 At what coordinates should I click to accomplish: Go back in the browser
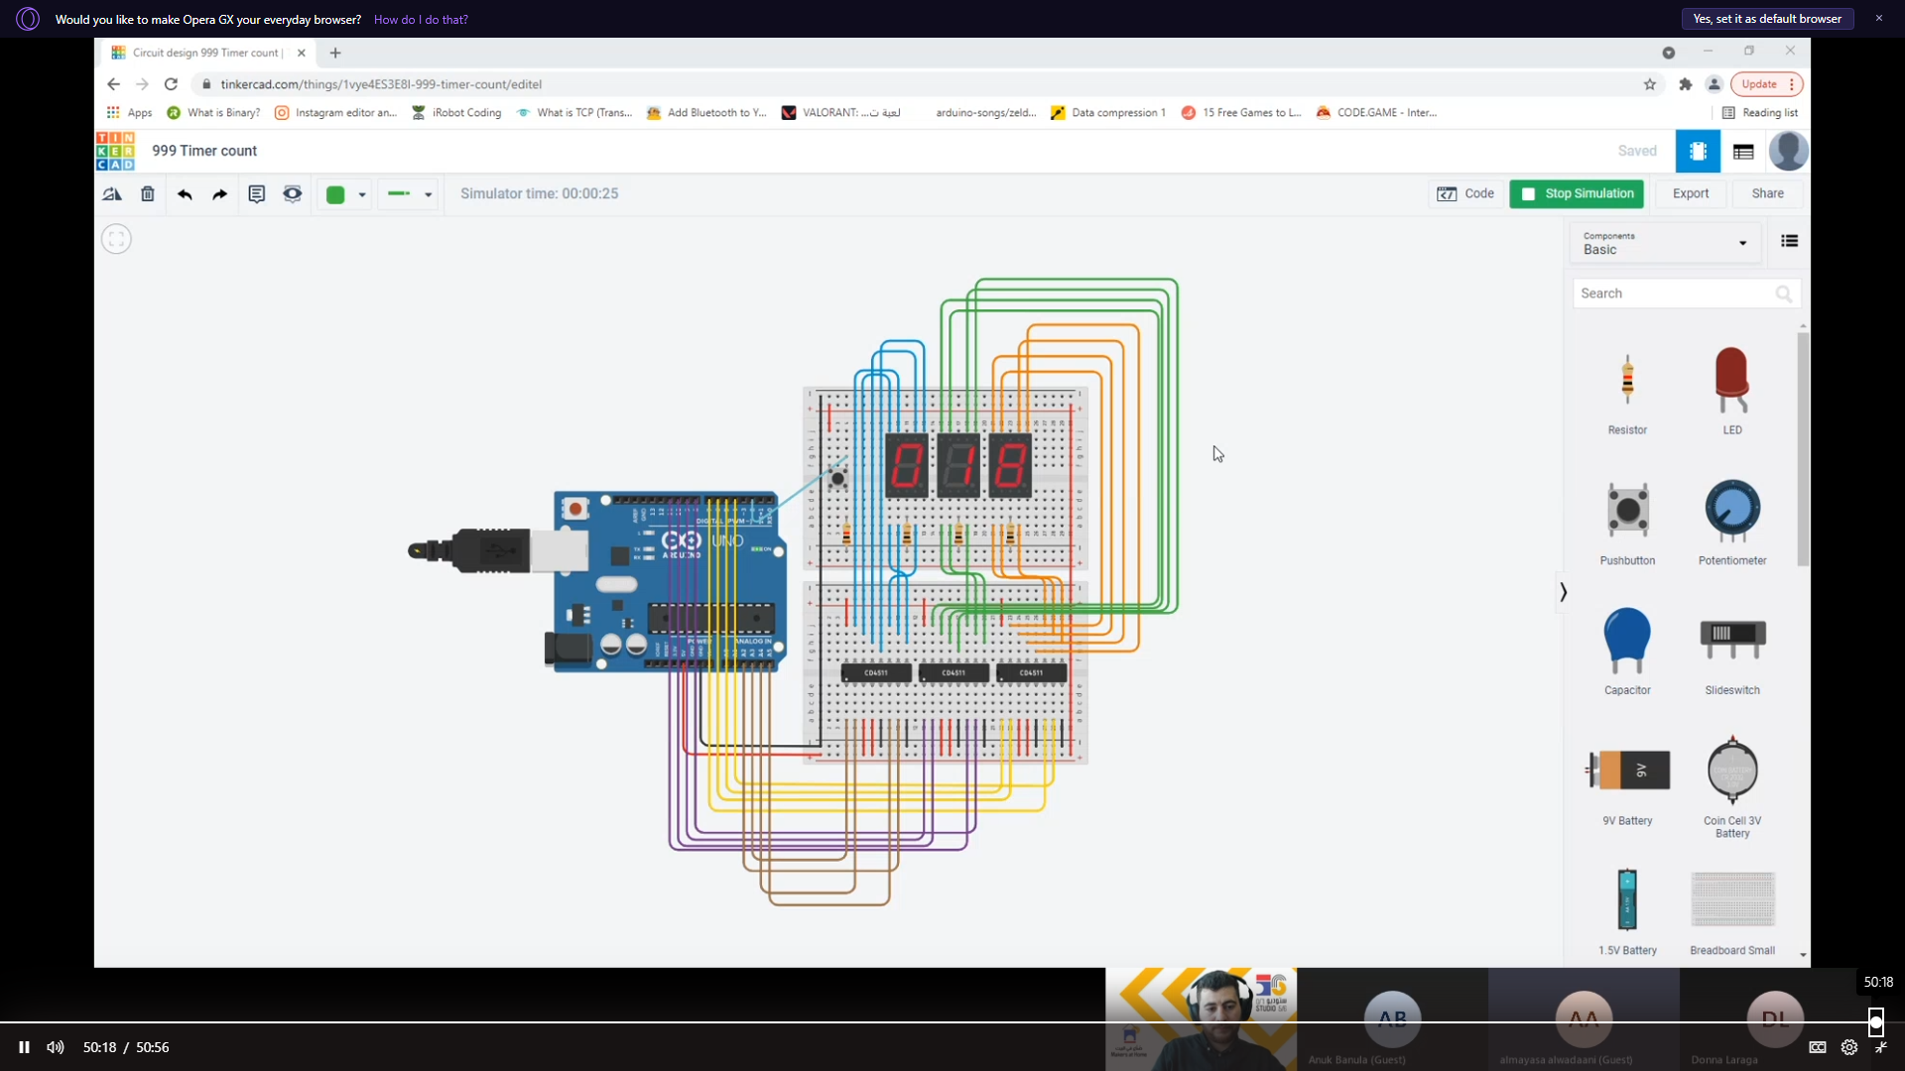(x=113, y=84)
